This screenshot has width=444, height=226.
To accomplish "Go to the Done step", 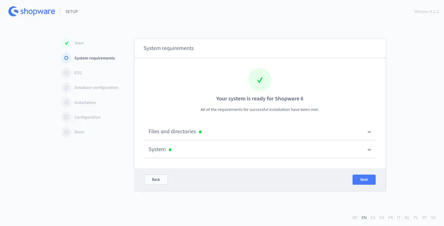I will pos(79,132).
